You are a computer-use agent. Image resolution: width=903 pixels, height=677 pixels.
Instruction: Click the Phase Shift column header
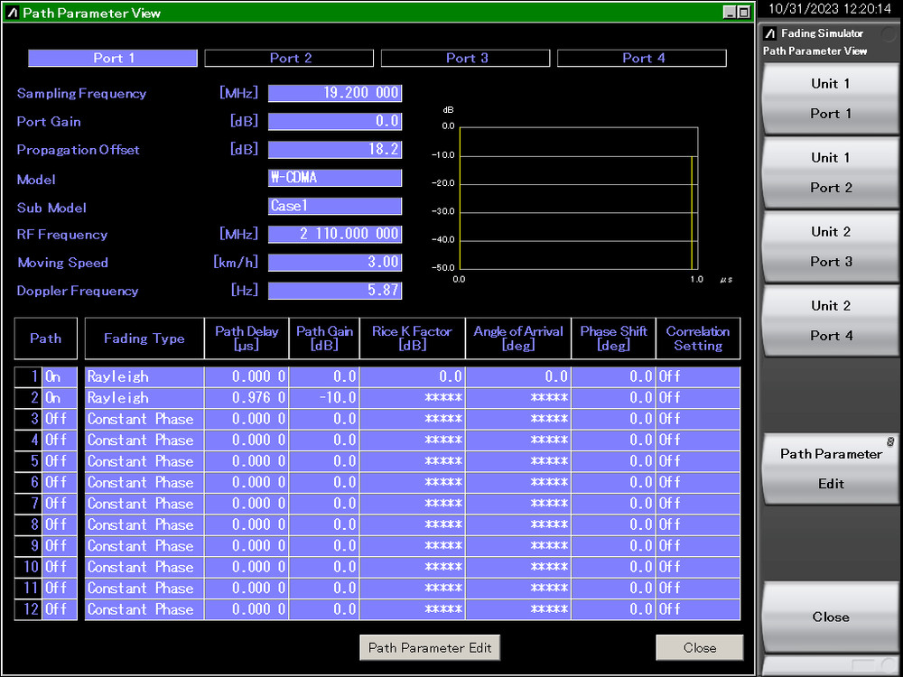(x=613, y=338)
